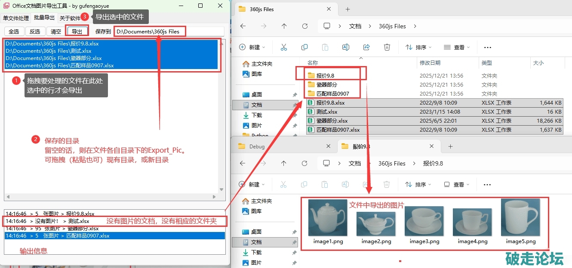This screenshot has height=268, width=572.
Task: Click the Cut scissors icon in 360js Files toolbar
Action: [284, 47]
